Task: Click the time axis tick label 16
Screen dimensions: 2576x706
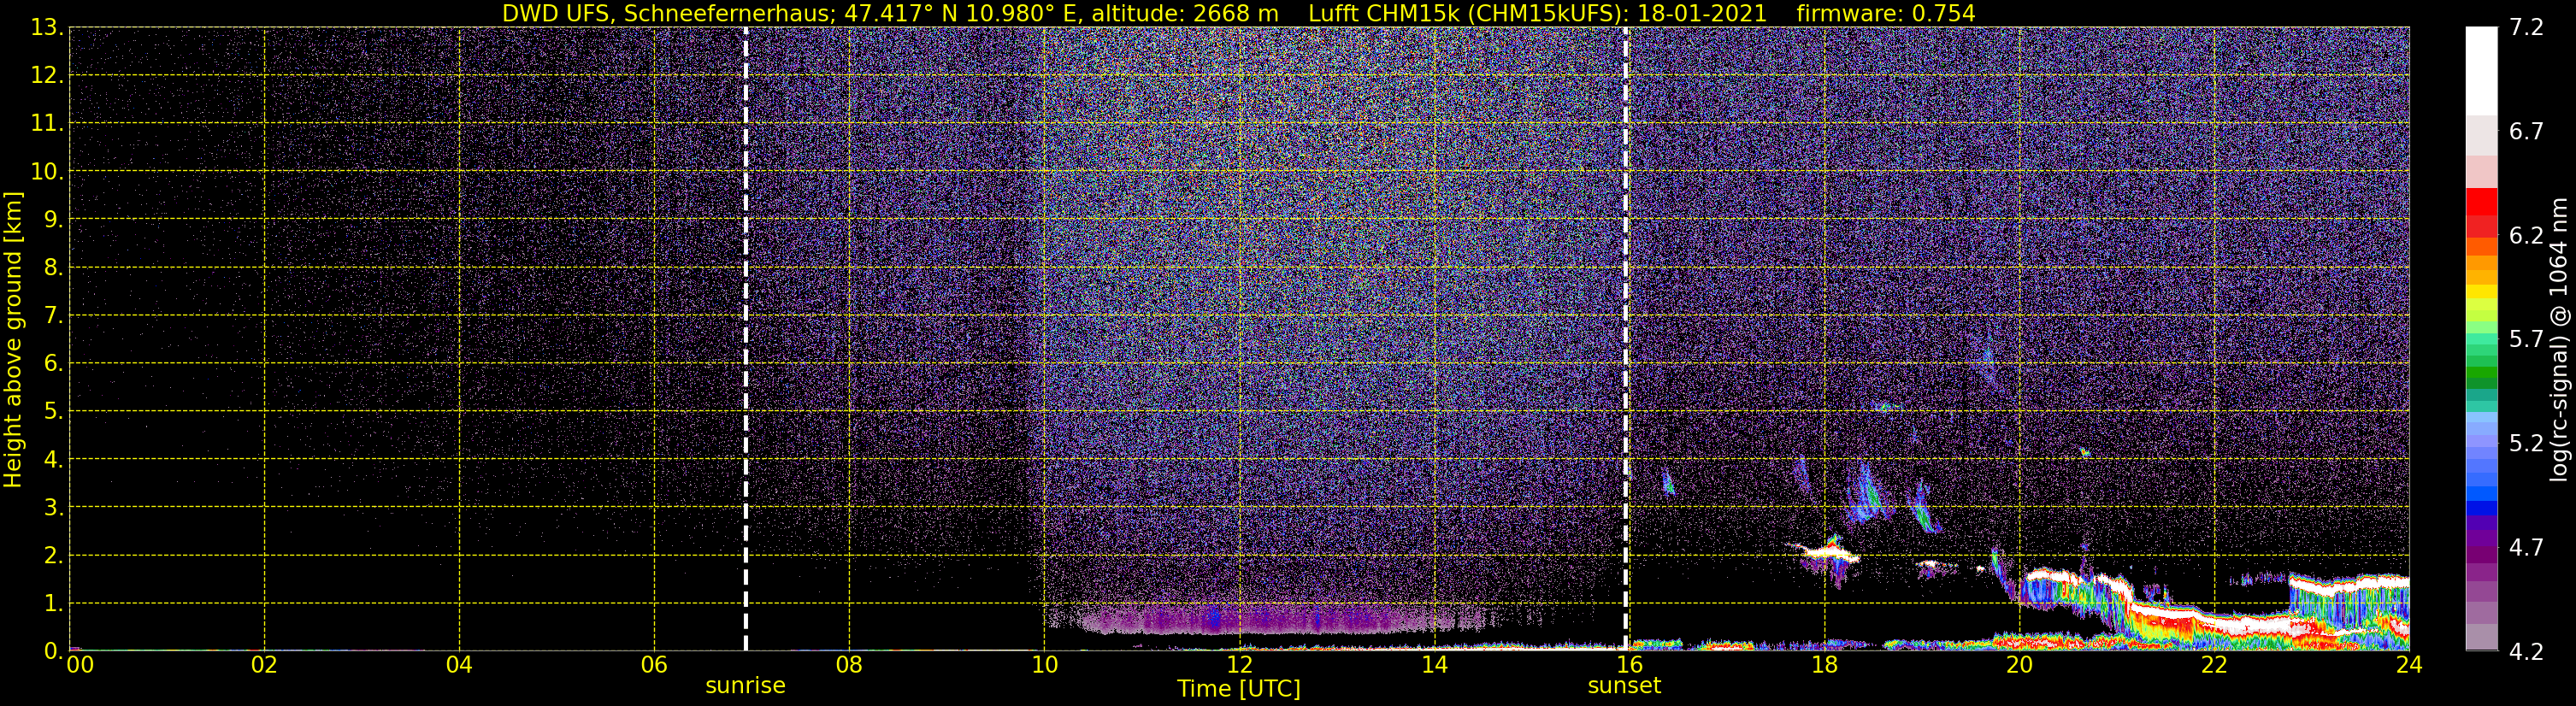Action: tap(1629, 665)
